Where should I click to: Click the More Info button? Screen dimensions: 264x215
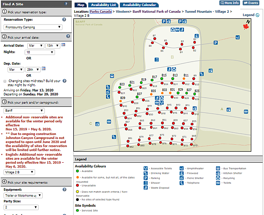tap(230, 3)
